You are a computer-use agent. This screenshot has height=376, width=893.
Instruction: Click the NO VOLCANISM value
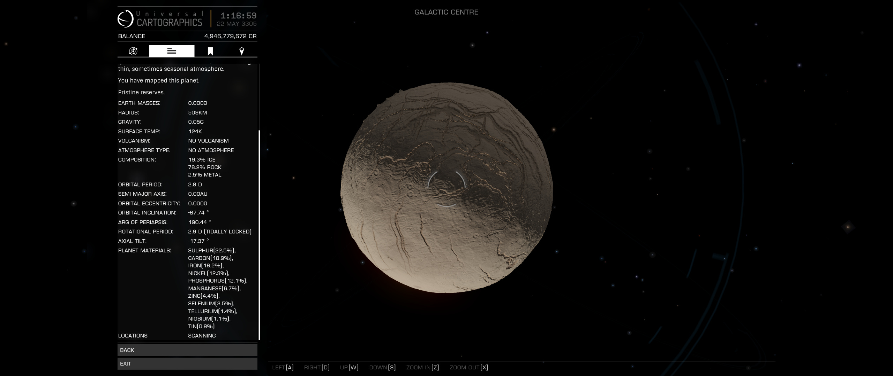(208, 141)
